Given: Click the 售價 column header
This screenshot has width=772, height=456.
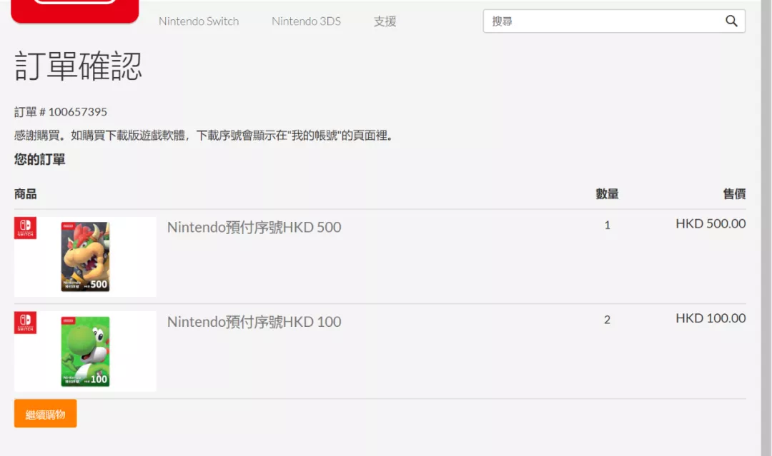Looking at the screenshot, I should [x=734, y=194].
